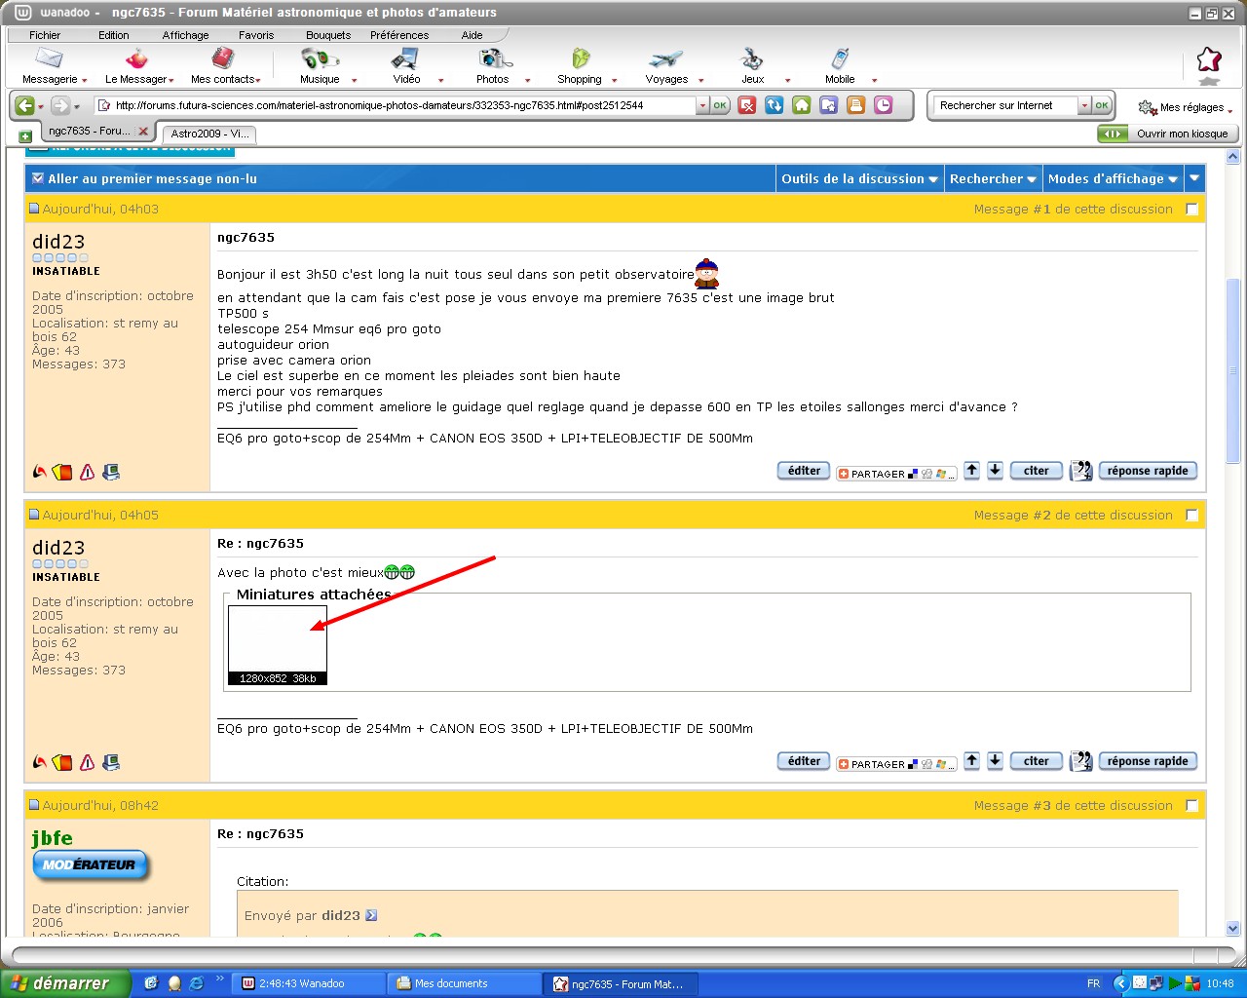Follow Aller au premier message non-lu link
1247x998 pixels.
152,179
